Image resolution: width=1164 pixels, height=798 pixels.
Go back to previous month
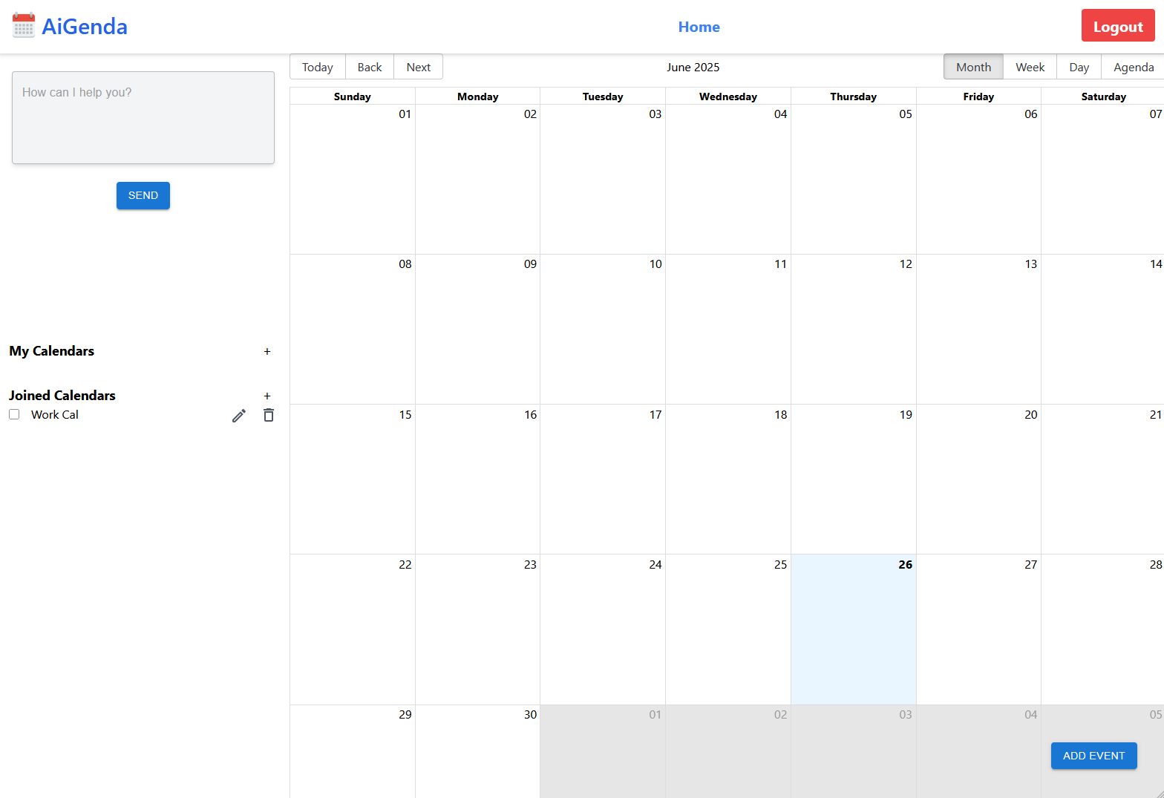click(369, 67)
